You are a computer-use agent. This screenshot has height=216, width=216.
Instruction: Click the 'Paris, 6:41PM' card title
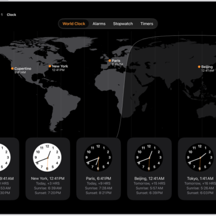click(98, 179)
